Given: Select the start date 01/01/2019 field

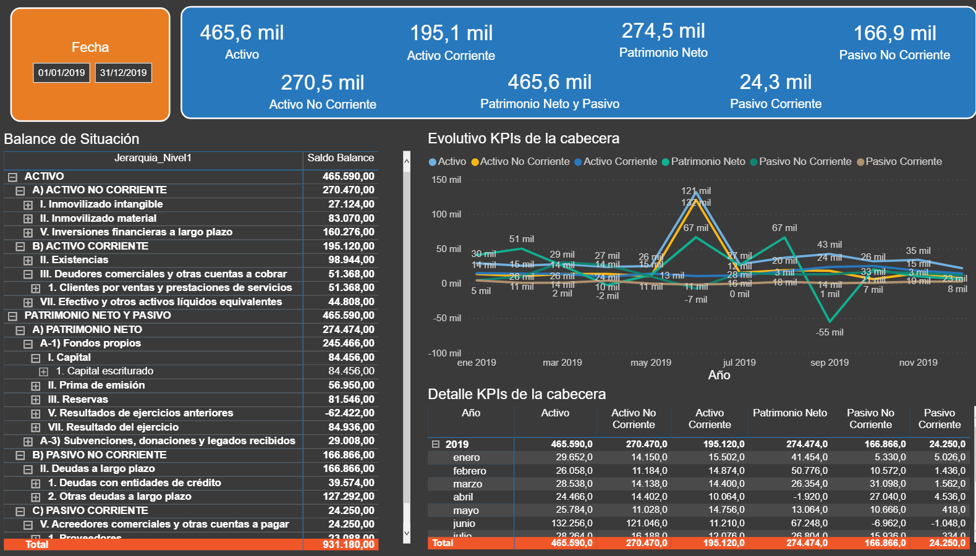Looking at the screenshot, I should pyautogui.click(x=62, y=73).
